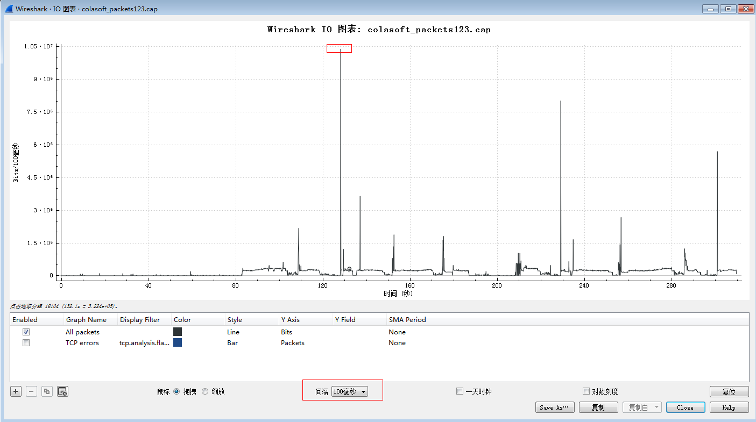Viewport: 756px width, 422px height.
Task: Click the blue color swatch of TCP errors
Action: click(178, 342)
